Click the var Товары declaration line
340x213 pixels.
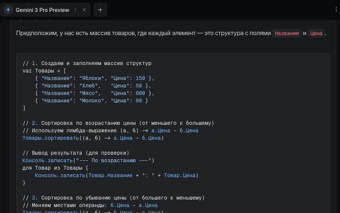point(44,71)
